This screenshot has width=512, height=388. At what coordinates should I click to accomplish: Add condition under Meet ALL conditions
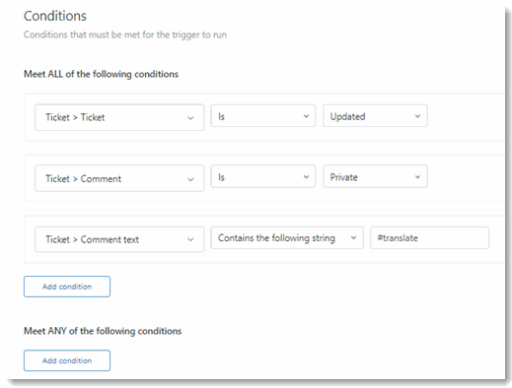click(x=67, y=287)
